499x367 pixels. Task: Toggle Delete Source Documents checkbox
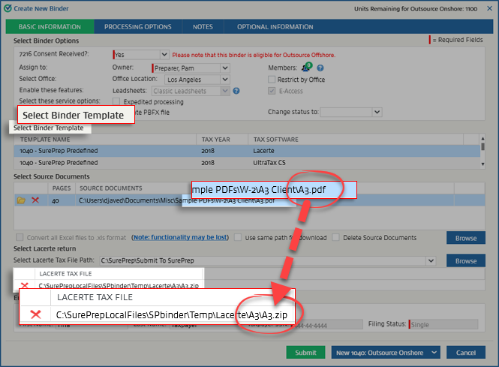pos(335,238)
